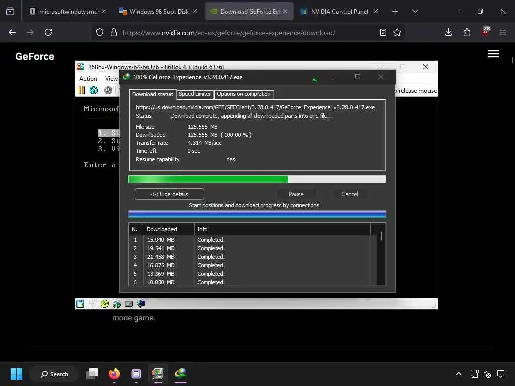515x386 pixels.
Task: Click the tracking protection shield icon
Action: click(100, 32)
